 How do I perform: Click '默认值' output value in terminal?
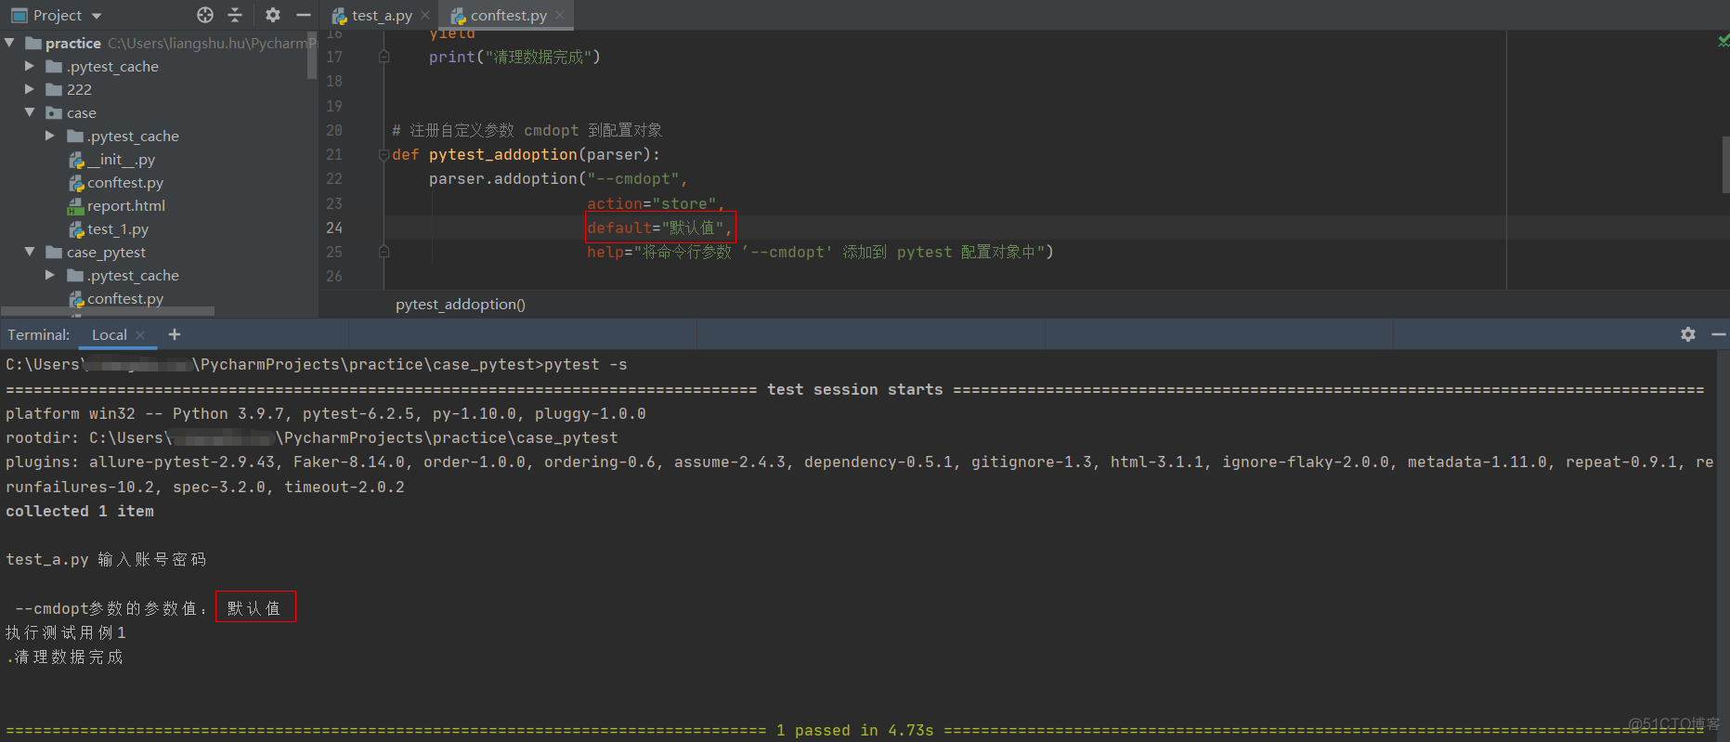[254, 608]
